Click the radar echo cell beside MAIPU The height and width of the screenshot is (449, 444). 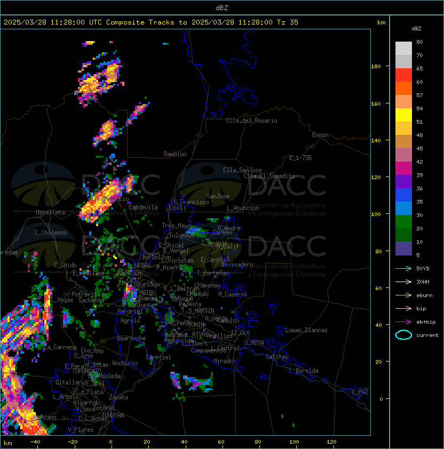tap(131, 294)
